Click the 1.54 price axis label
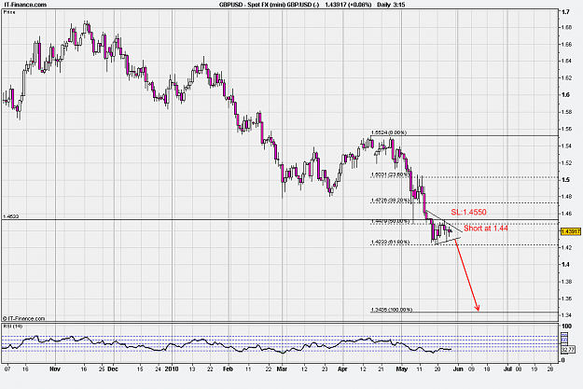 [x=567, y=146]
